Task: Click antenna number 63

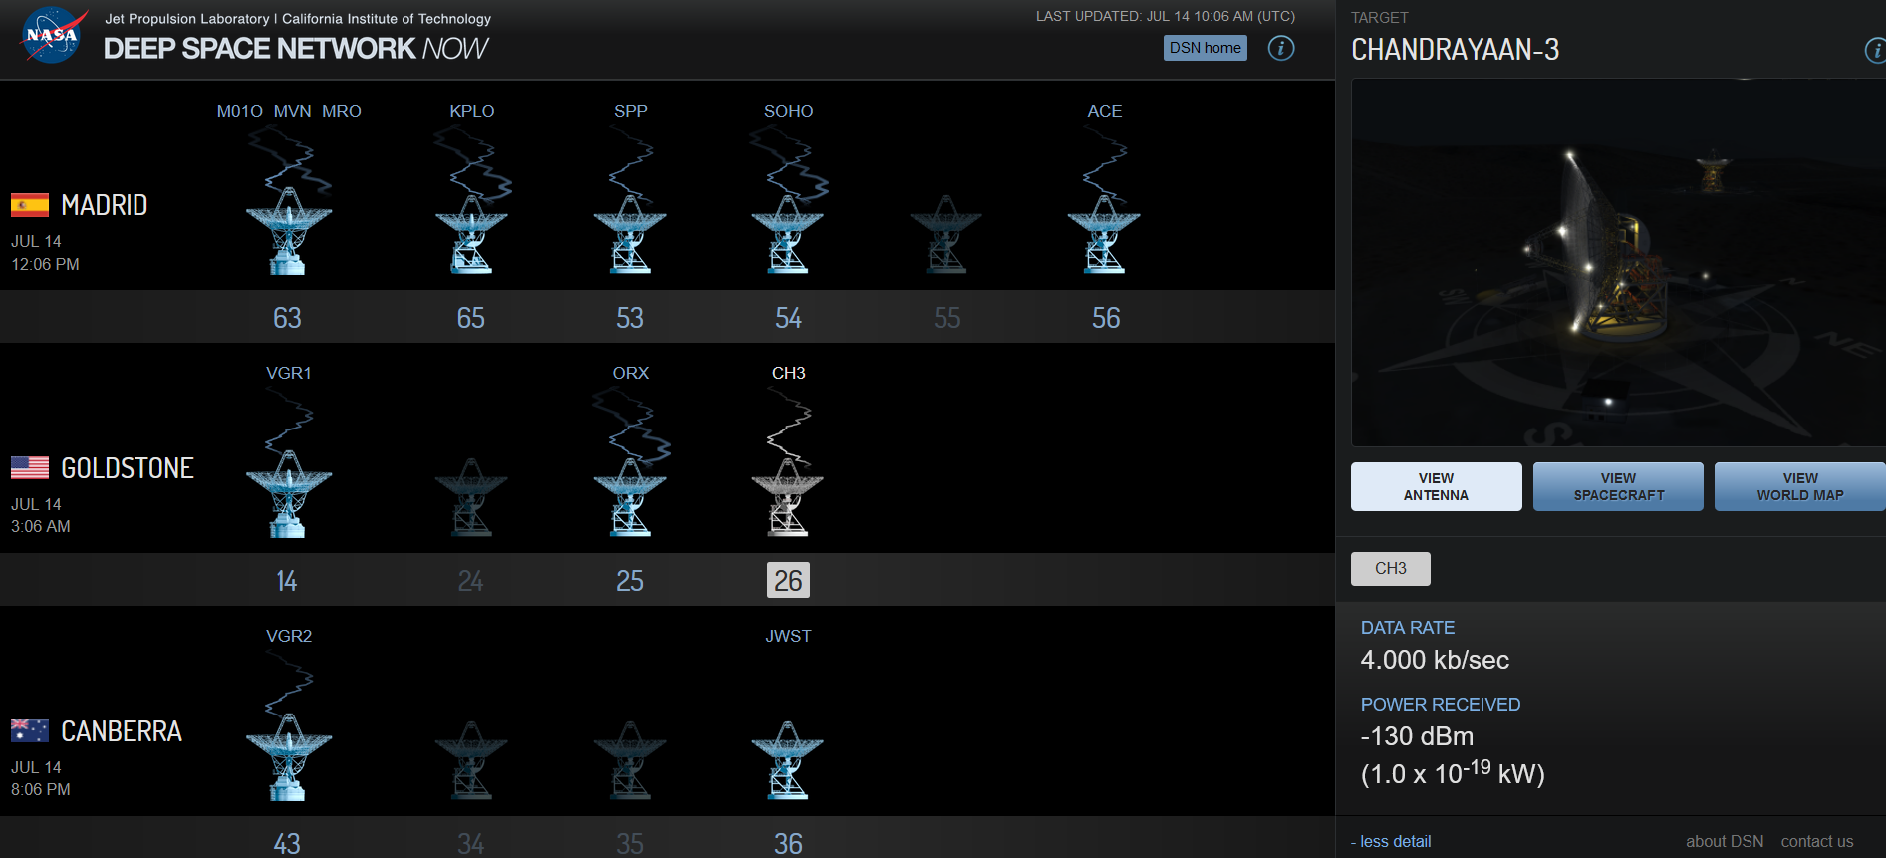Action: (x=288, y=318)
